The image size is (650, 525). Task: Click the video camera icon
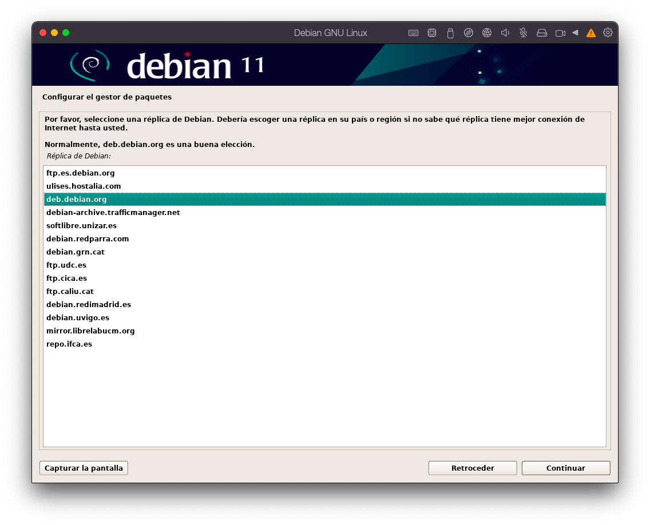tap(560, 33)
